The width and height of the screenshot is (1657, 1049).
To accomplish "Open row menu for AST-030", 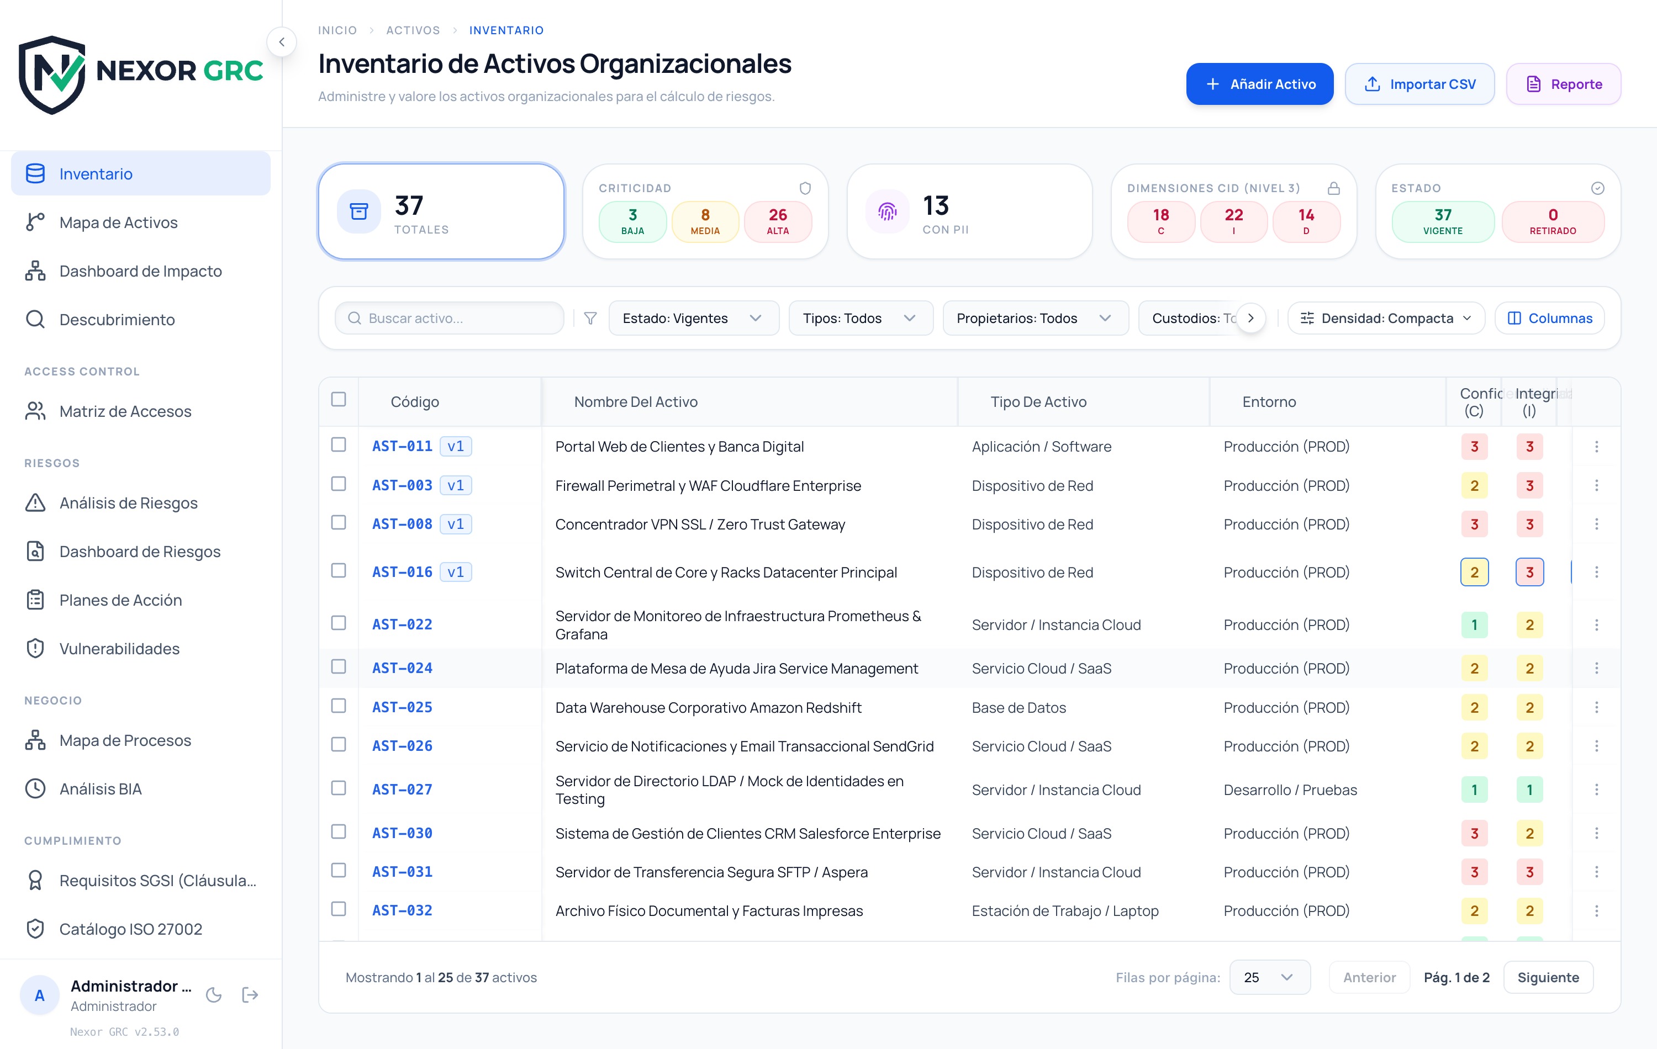I will click(x=1596, y=833).
